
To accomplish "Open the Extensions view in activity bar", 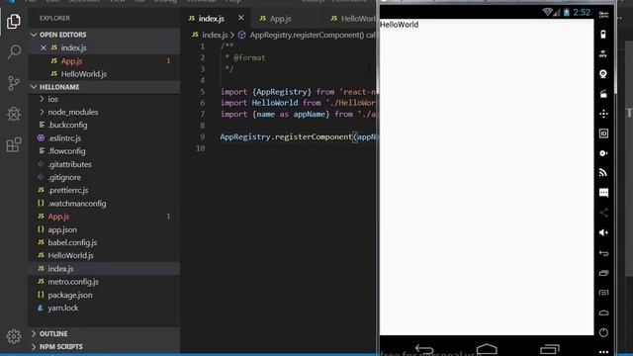I will [14, 144].
